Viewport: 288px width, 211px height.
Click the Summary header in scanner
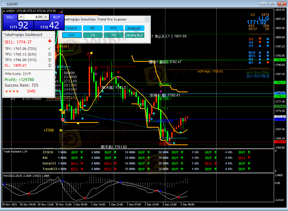[134, 28]
